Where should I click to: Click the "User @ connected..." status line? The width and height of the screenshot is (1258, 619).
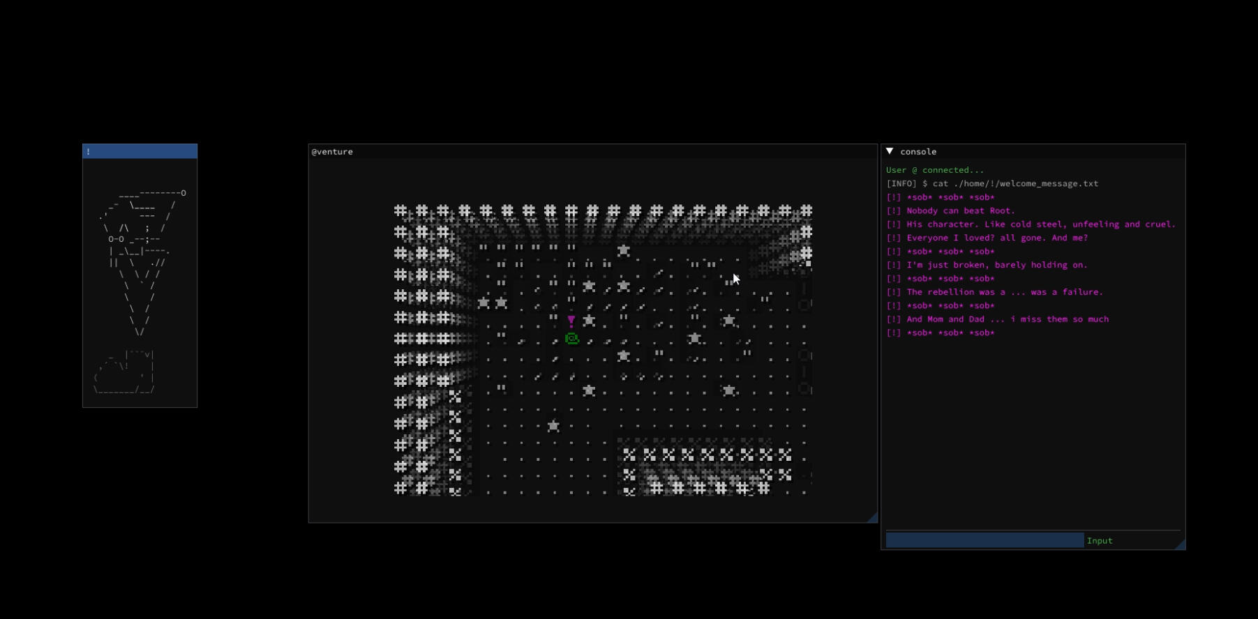(934, 170)
